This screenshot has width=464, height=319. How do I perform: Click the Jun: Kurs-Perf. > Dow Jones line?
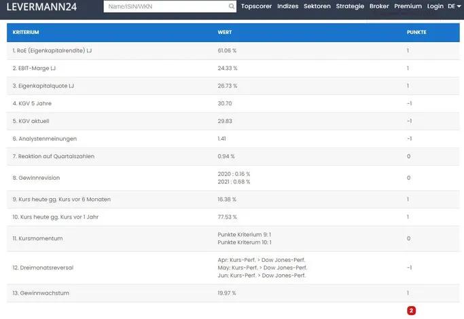pos(262,276)
